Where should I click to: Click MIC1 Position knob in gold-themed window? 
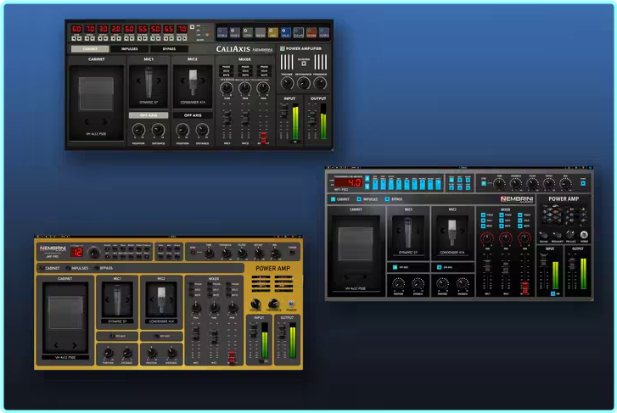pos(108,353)
